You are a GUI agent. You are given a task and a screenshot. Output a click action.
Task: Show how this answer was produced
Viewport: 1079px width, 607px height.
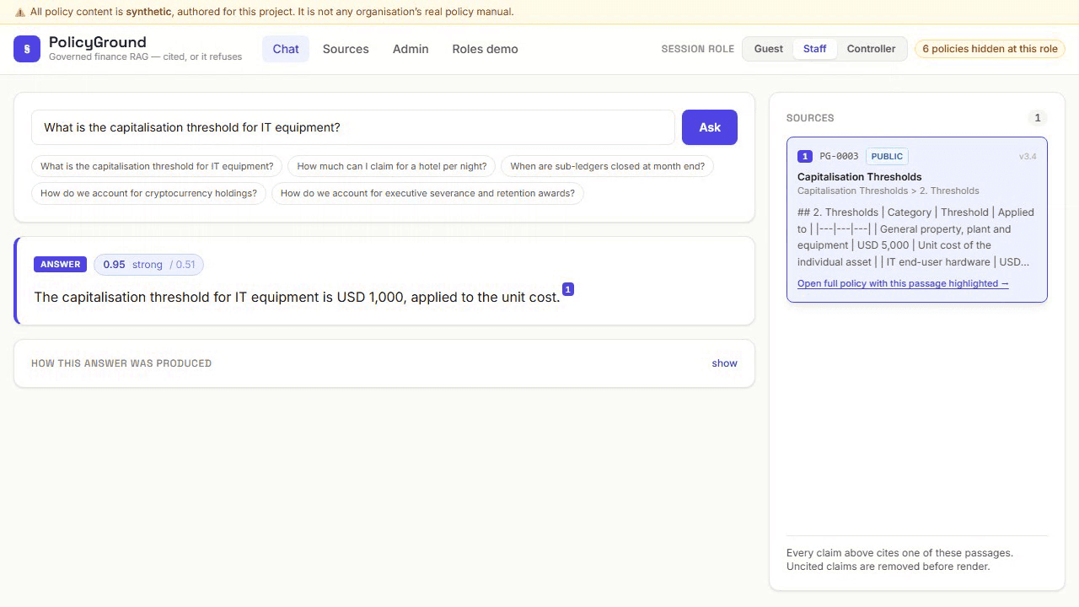coord(724,363)
